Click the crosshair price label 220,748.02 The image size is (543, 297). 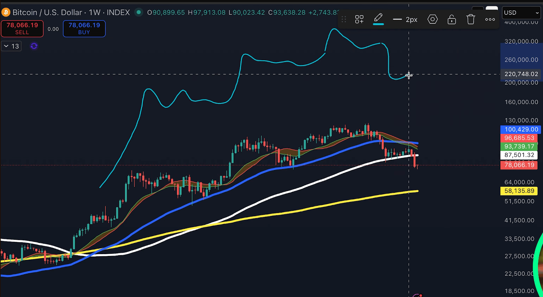point(521,74)
